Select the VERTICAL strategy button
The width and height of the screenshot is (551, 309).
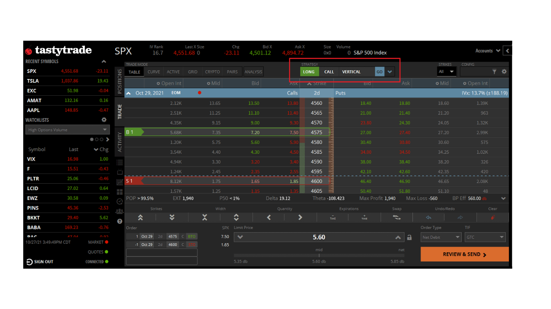(x=356, y=72)
